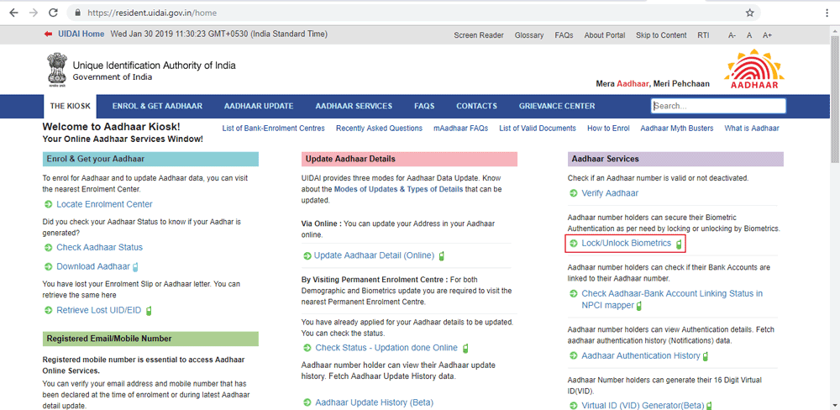Click in the Search input field
This screenshot has width=840, height=410.
click(x=718, y=107)
